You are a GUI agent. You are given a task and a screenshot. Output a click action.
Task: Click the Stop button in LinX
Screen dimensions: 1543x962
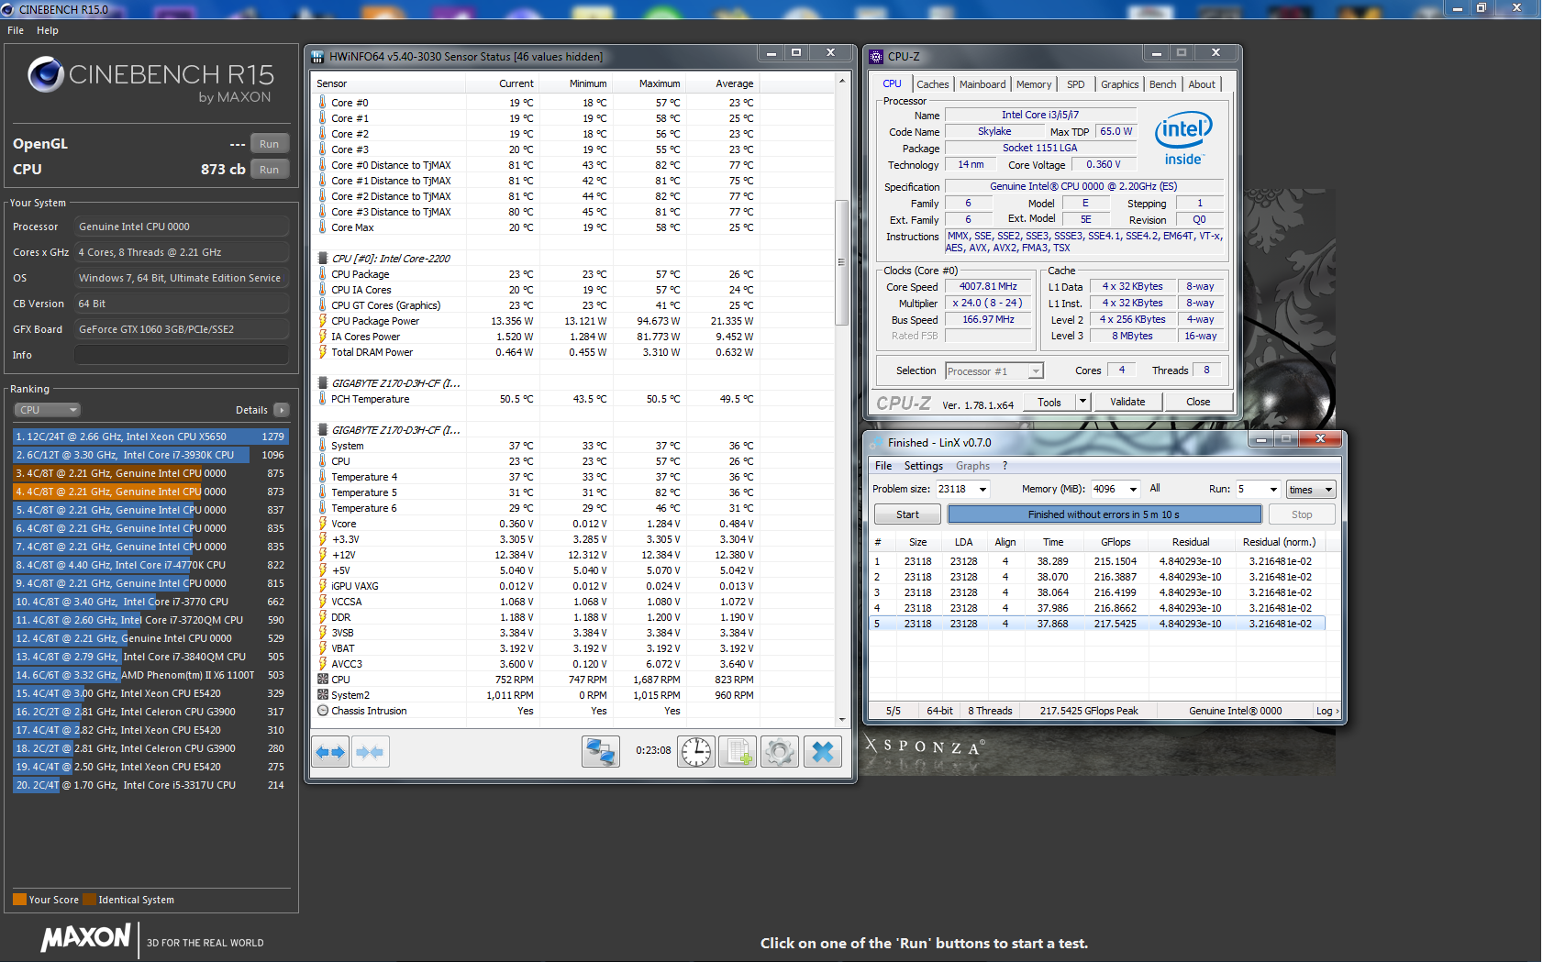(x=1302, y=514)
